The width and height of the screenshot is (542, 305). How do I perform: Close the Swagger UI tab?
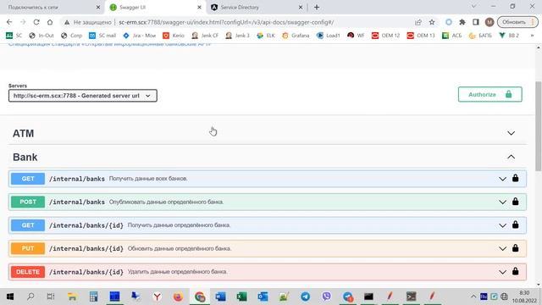[x=199, y=8]
